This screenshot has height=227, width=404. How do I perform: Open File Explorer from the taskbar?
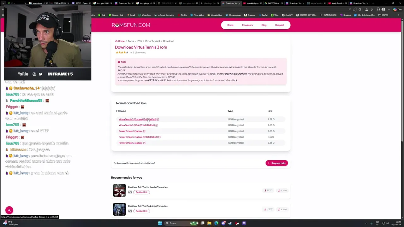[209, 223]
